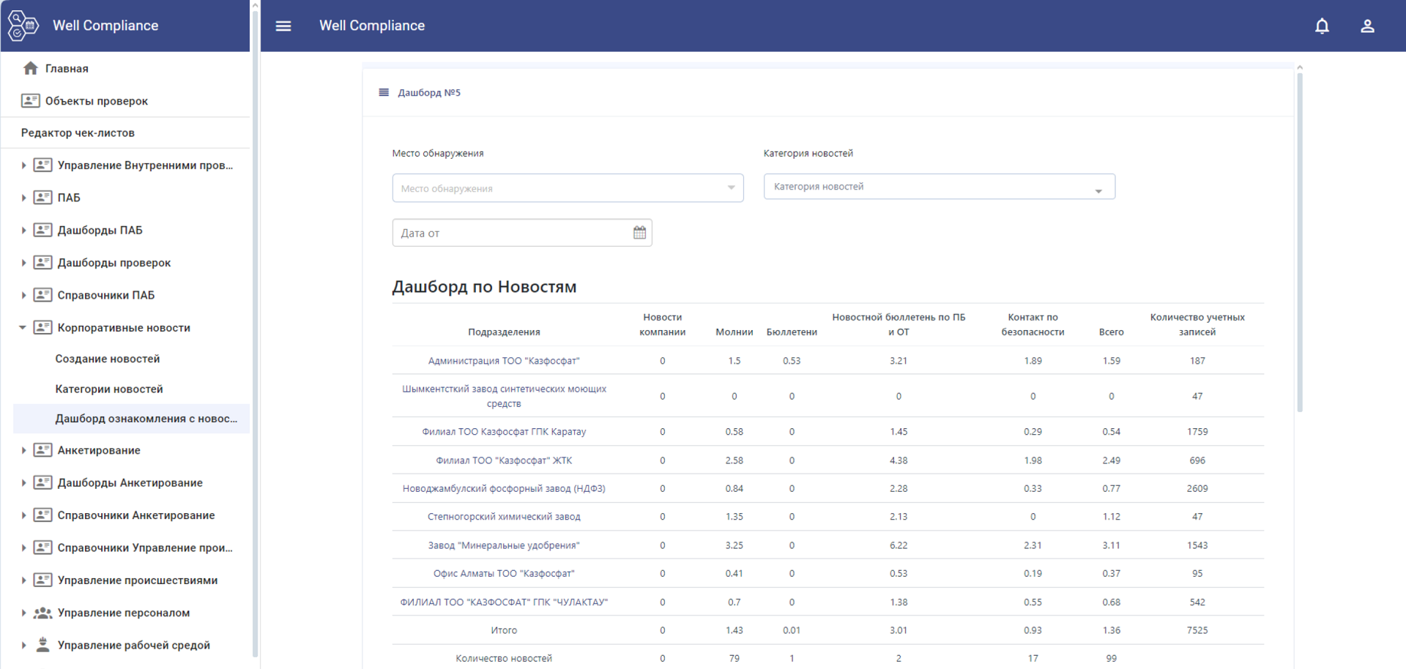Click the list icon beside Дашборд №5
This screenshot has width=1406, height=669.
coord(384,92)
